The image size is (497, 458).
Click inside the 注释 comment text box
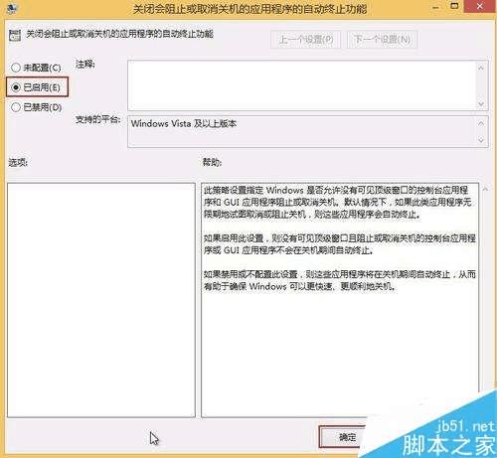pyautogui.click(x=301, y=85)
